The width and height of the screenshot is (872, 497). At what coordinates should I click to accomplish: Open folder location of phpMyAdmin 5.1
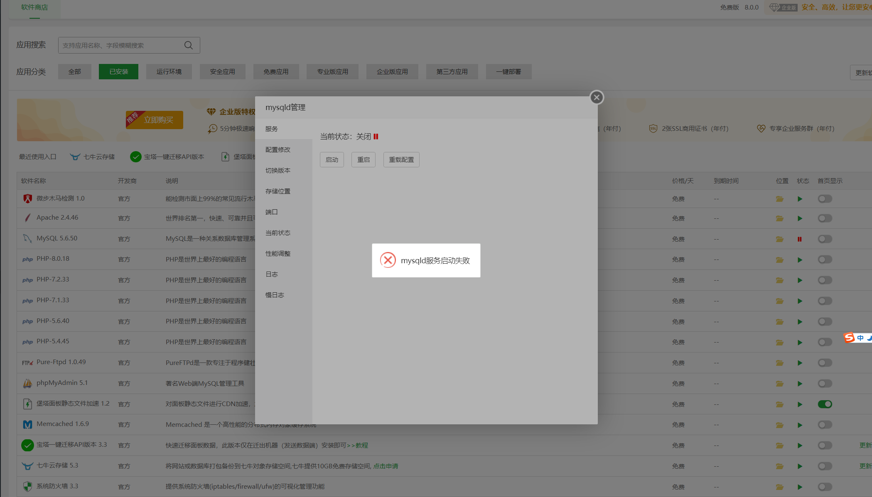[x=780, y=384]
